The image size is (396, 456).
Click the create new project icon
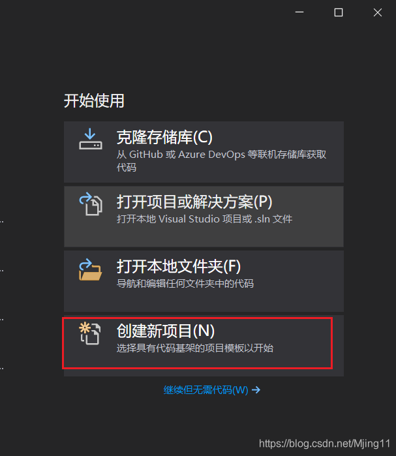[x=90, y=333]
